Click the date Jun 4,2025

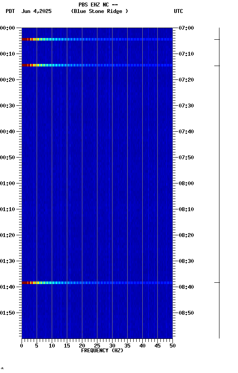(x=36, y=11)
